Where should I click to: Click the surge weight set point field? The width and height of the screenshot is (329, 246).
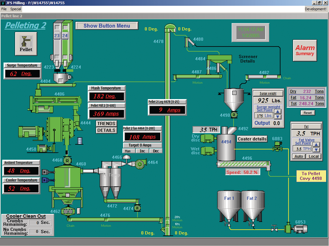(x=263, y=115)
